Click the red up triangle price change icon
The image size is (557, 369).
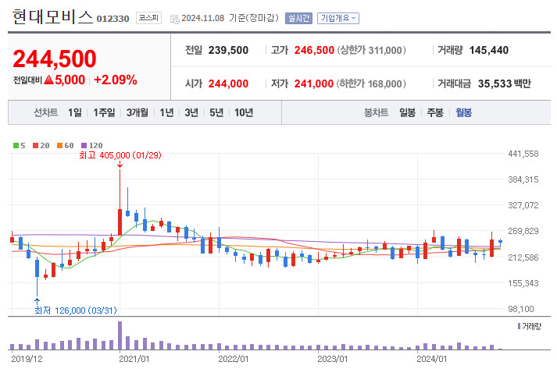coord(49,80)
